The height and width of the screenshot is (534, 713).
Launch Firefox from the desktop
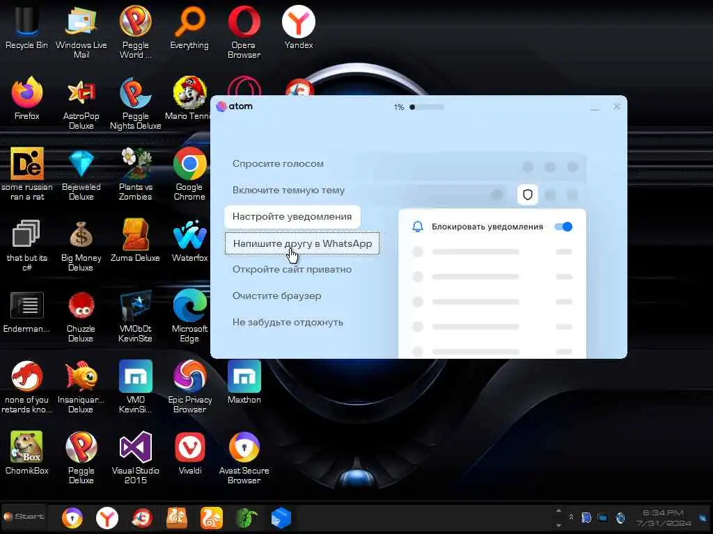(x=27, y=98)
